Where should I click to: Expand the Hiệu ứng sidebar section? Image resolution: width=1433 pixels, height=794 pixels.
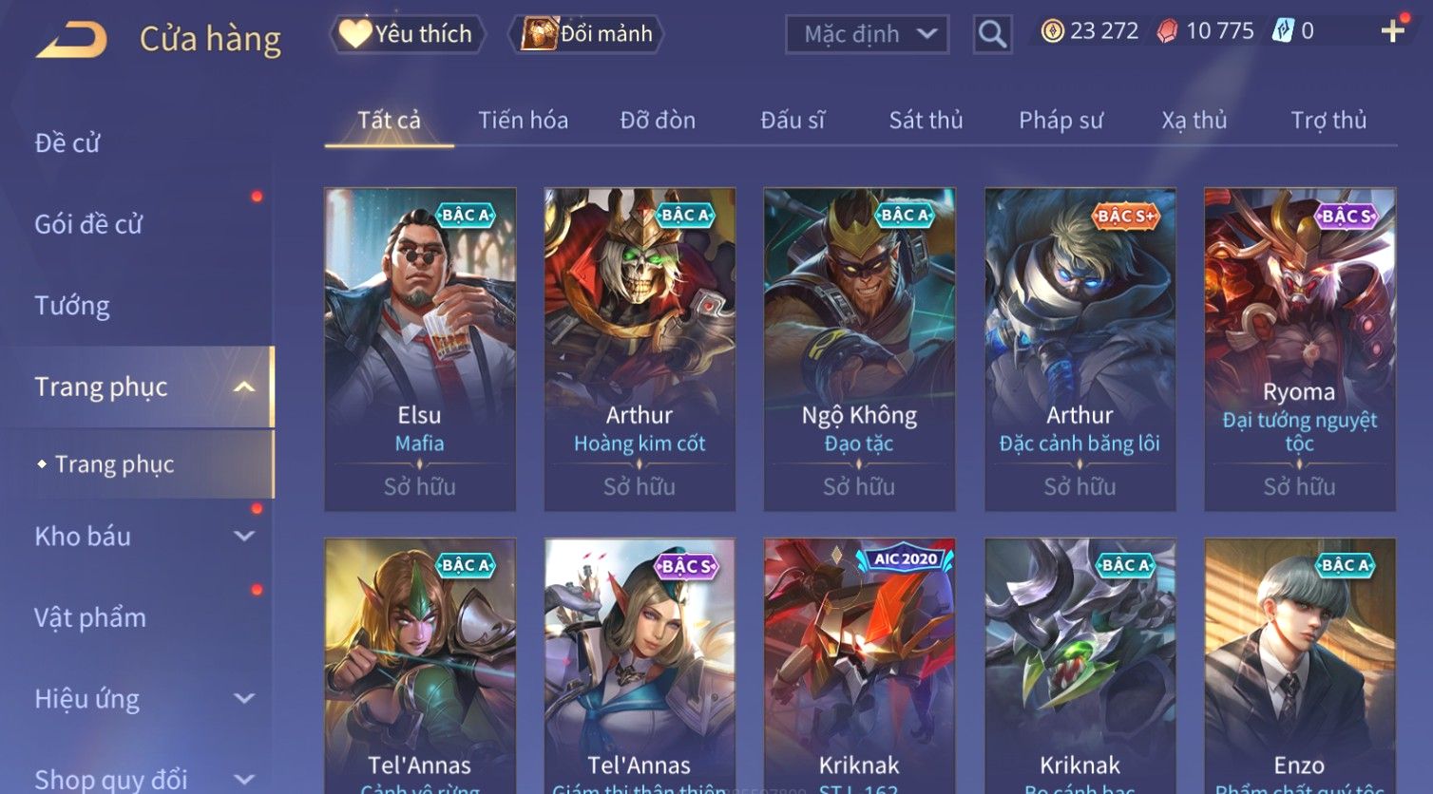[244, 698]
